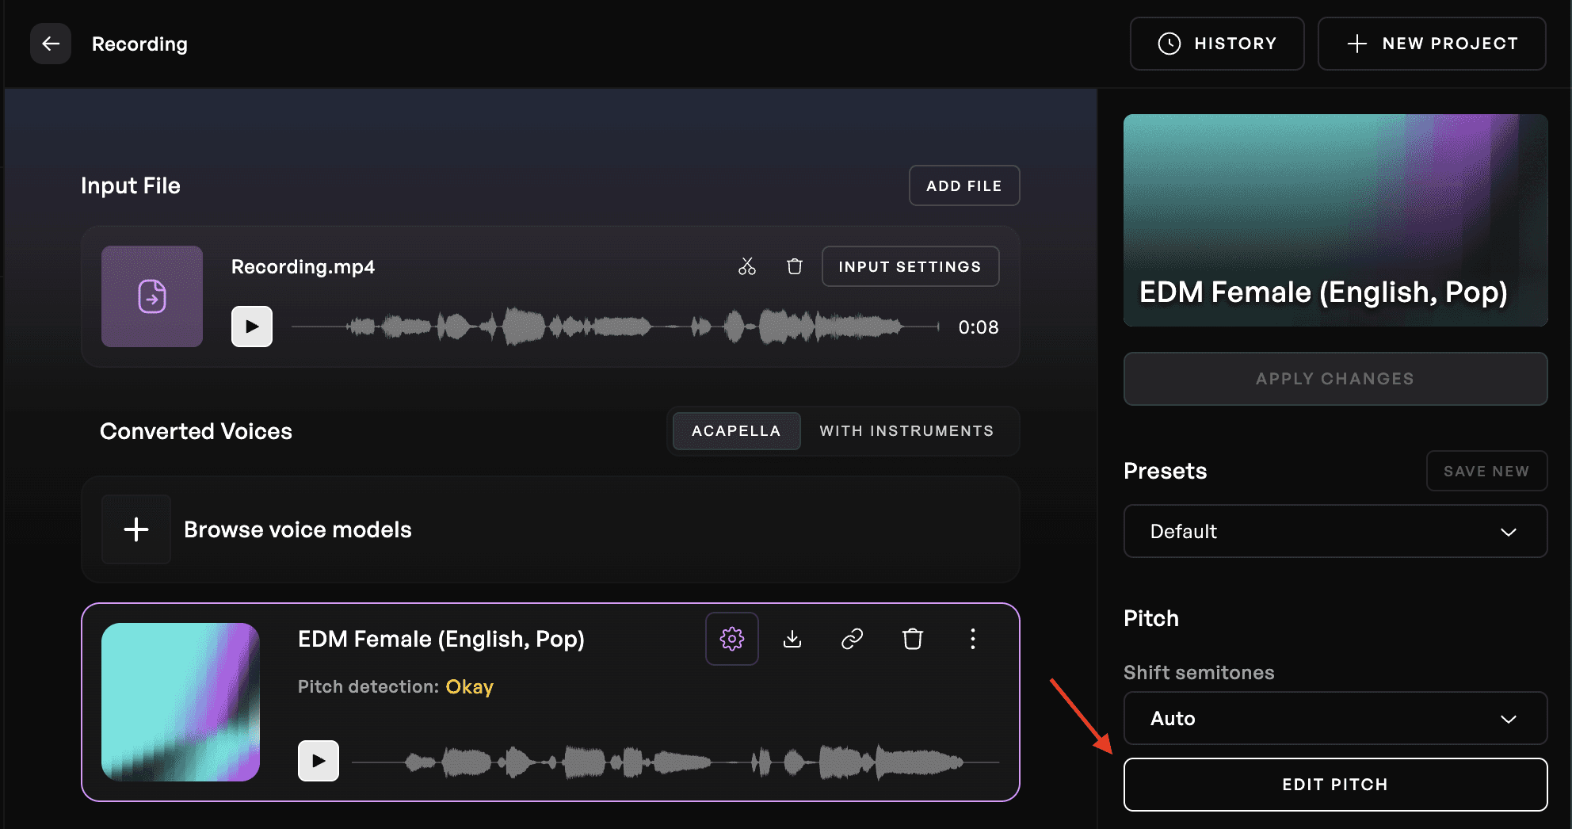Trim Recording.mp4 with the scissors icon
The height and width of the screenshot is (829, 1572).
coord(747,266)
